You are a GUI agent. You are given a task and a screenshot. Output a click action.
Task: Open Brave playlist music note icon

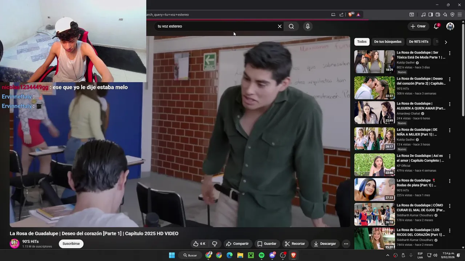423,14
